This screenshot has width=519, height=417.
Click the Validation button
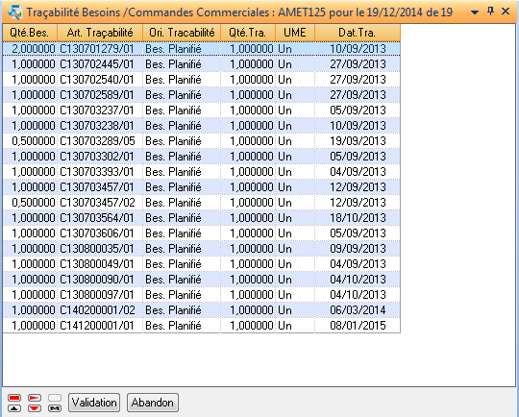(94, 403)
